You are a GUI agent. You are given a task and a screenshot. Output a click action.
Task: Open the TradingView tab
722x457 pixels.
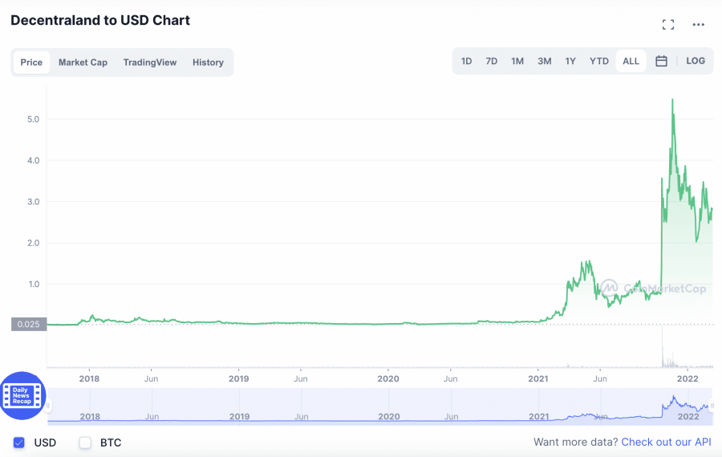pos(150,63)
